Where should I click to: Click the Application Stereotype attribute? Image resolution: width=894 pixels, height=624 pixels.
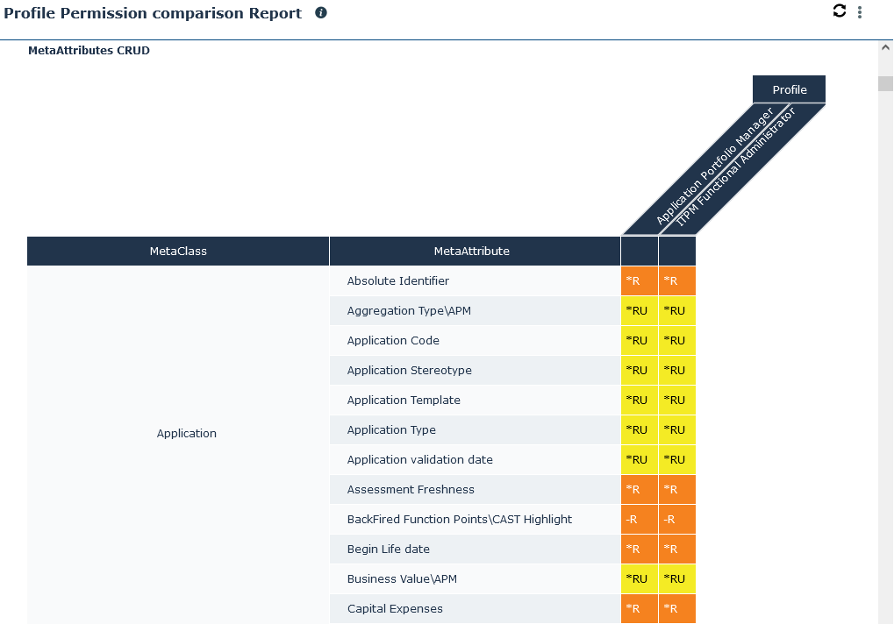click(409, 370)
